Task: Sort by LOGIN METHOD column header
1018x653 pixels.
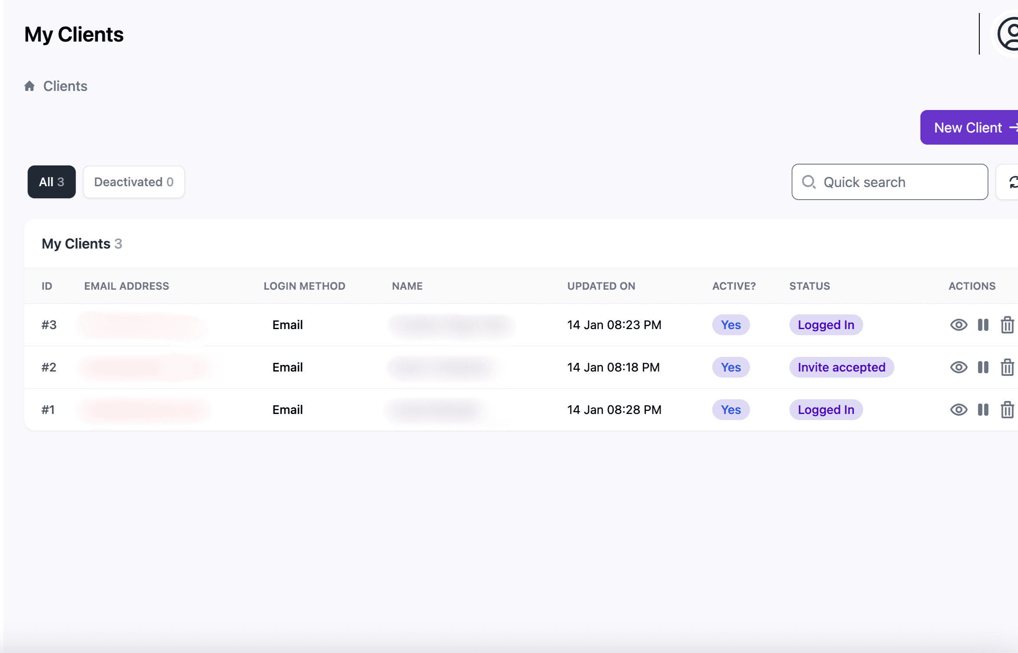Action: (304, 286)
